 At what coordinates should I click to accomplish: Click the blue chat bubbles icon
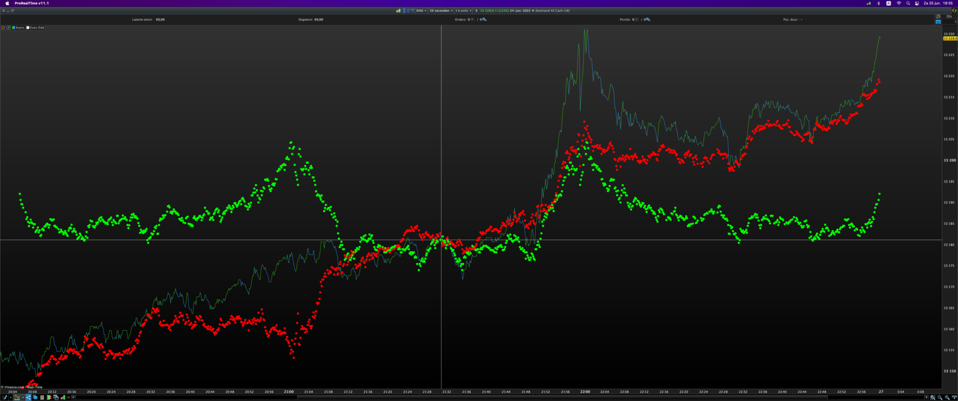(35, 397)
